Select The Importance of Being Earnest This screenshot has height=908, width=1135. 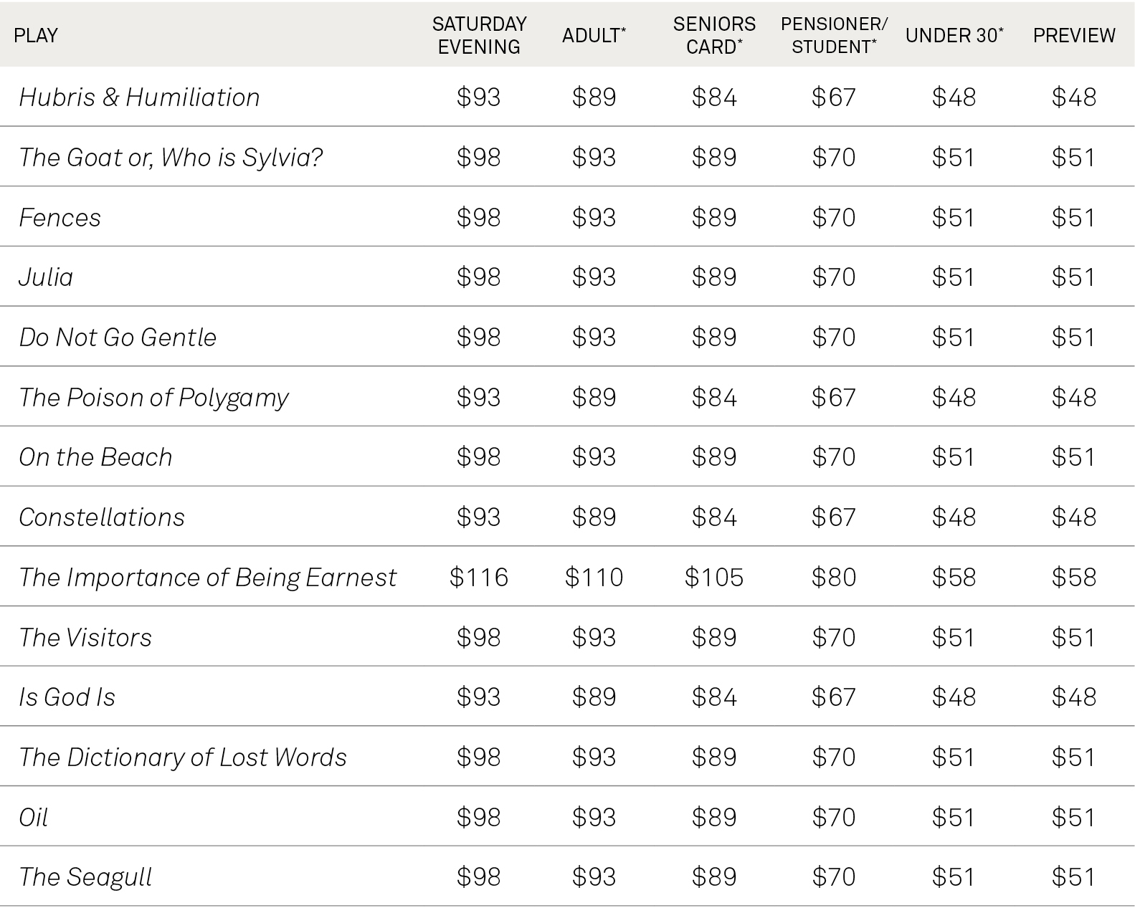(207, 578)
